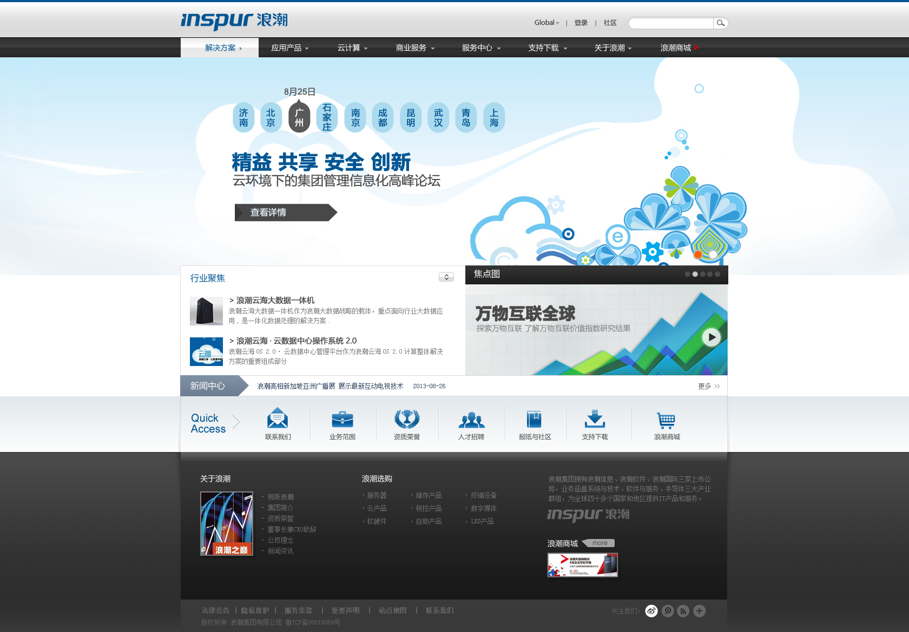Expand the 解决方案 menu
This screenshot has width=909, height=632.
coord(220,48)
